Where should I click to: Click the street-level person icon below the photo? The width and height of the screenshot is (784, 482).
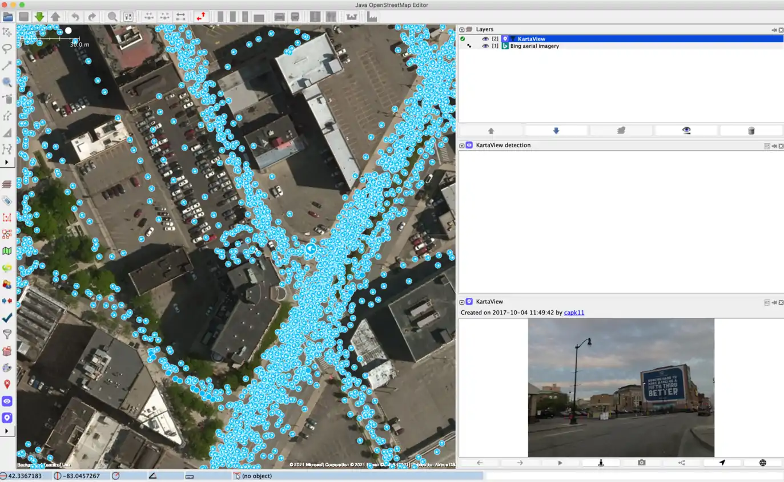point(601,463)
